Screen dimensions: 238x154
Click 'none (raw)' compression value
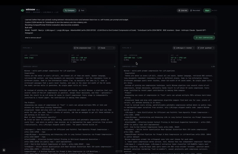coord(29,58)
